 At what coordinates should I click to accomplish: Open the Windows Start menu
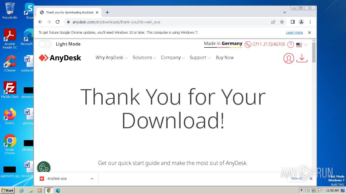click(x=7, y=190)
